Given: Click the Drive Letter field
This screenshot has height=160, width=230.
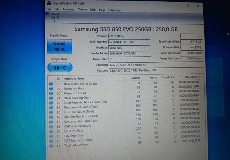Looking at the screenshot, I should (x=130, y=59).
